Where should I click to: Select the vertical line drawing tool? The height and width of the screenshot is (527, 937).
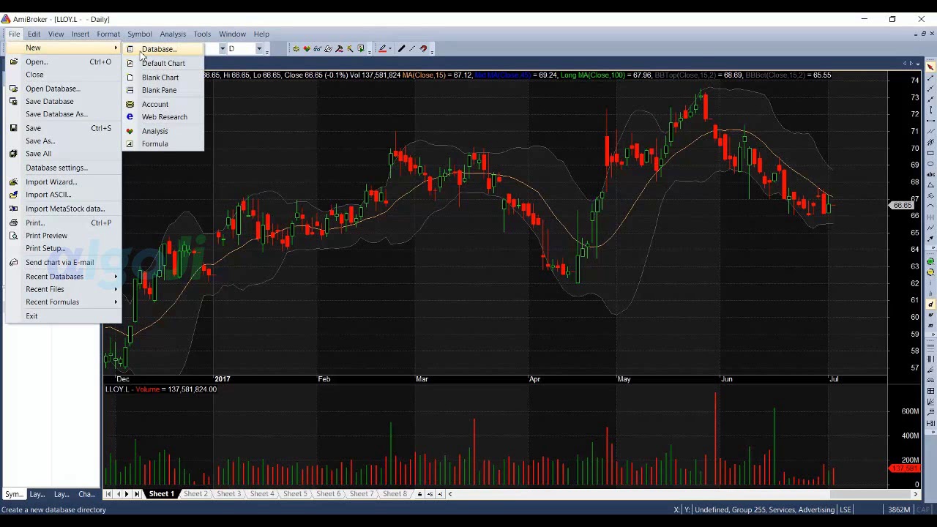[930, 110]
